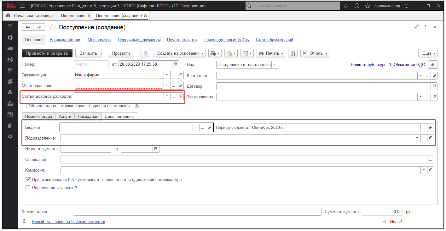This screenshot has height=231, width=446.
Task: Expand the Создать на основании dropdown
Action: (179, 53)
